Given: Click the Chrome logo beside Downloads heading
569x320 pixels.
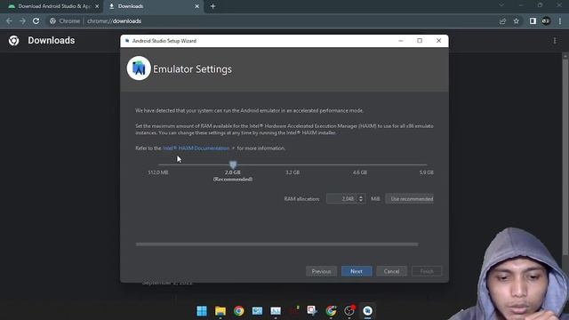Looking at the screenshot, I should pyautogui.click(x=14, y=40).
